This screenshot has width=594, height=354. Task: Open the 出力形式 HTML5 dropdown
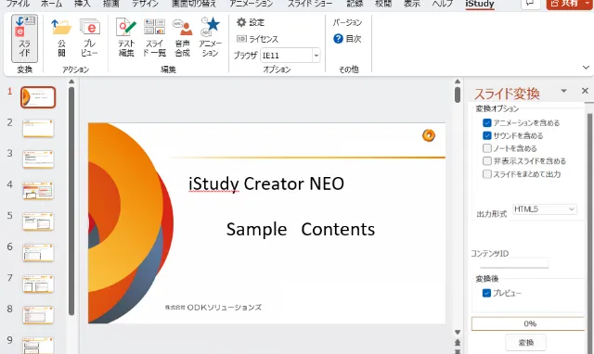(x=545, y=209)
